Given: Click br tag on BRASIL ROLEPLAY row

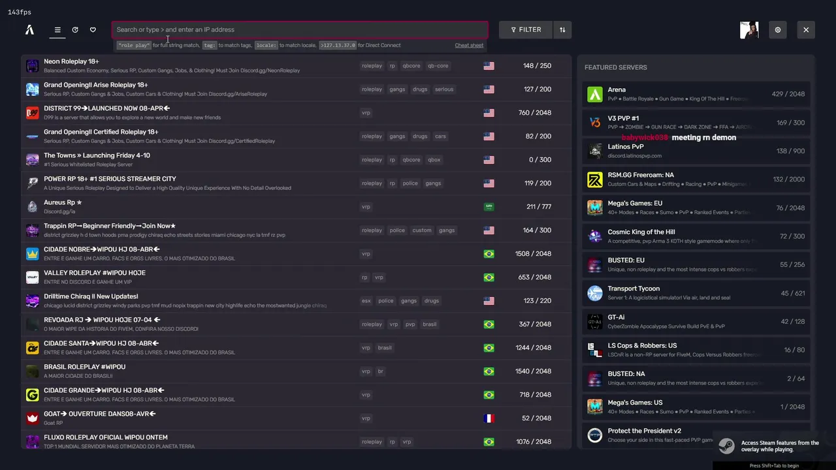Looking at the screenshot, I should click(x=381, y=371).
